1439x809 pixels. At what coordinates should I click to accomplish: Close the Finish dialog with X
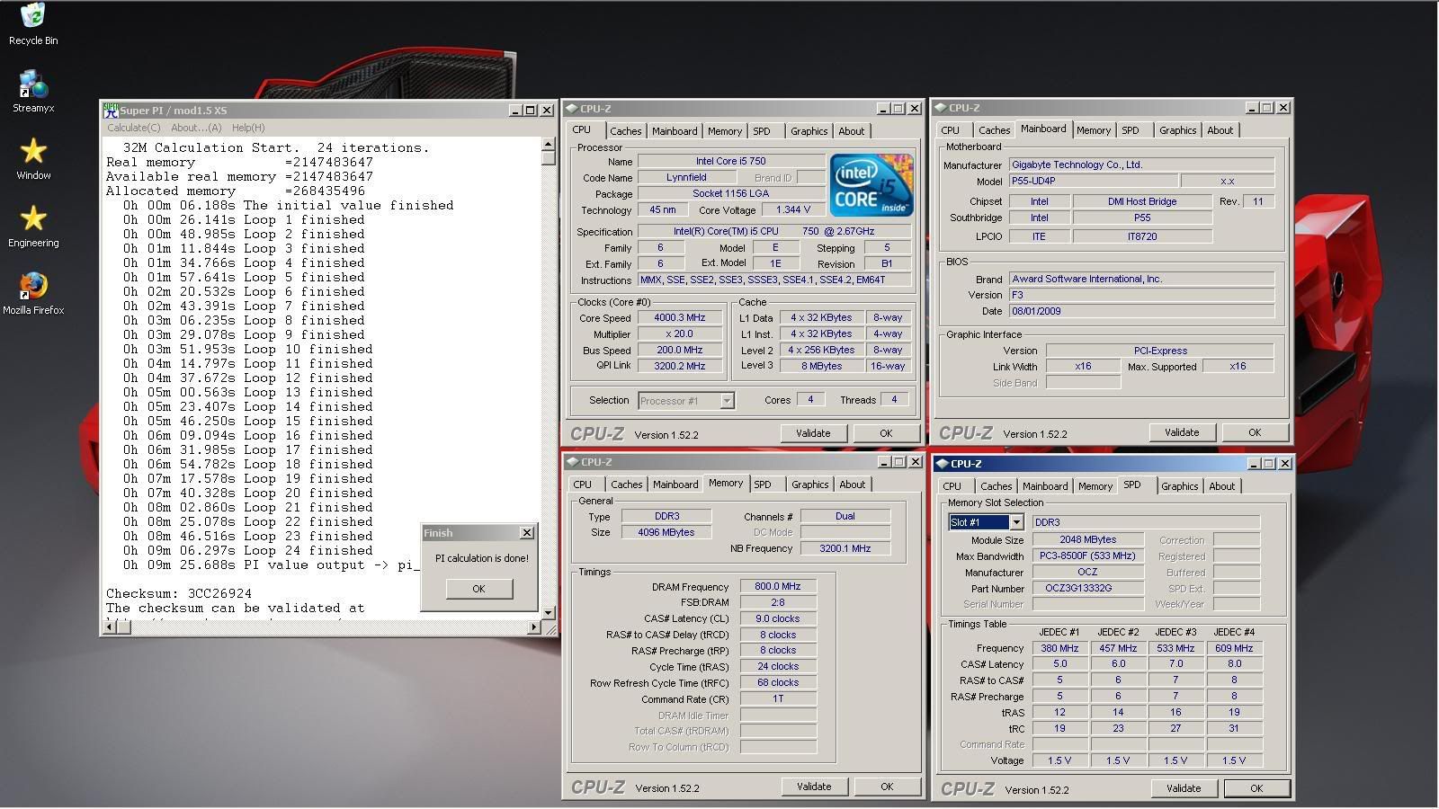(527, 533)
